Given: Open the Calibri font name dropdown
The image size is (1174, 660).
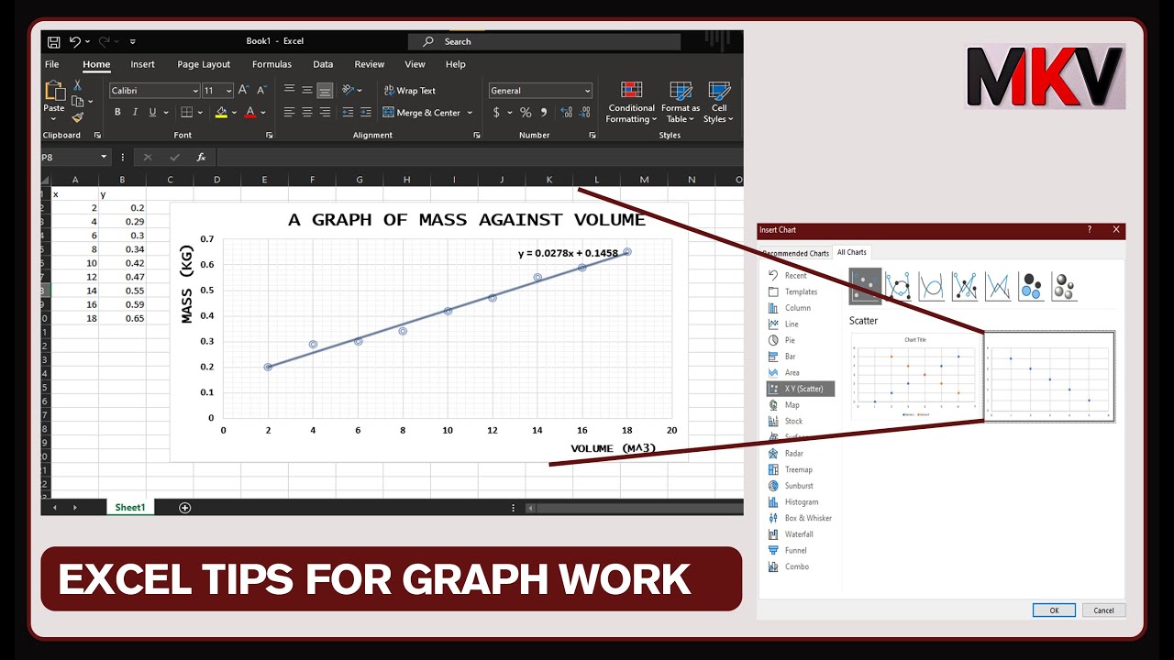Looking at the screenshot, I should coord(195,91).
